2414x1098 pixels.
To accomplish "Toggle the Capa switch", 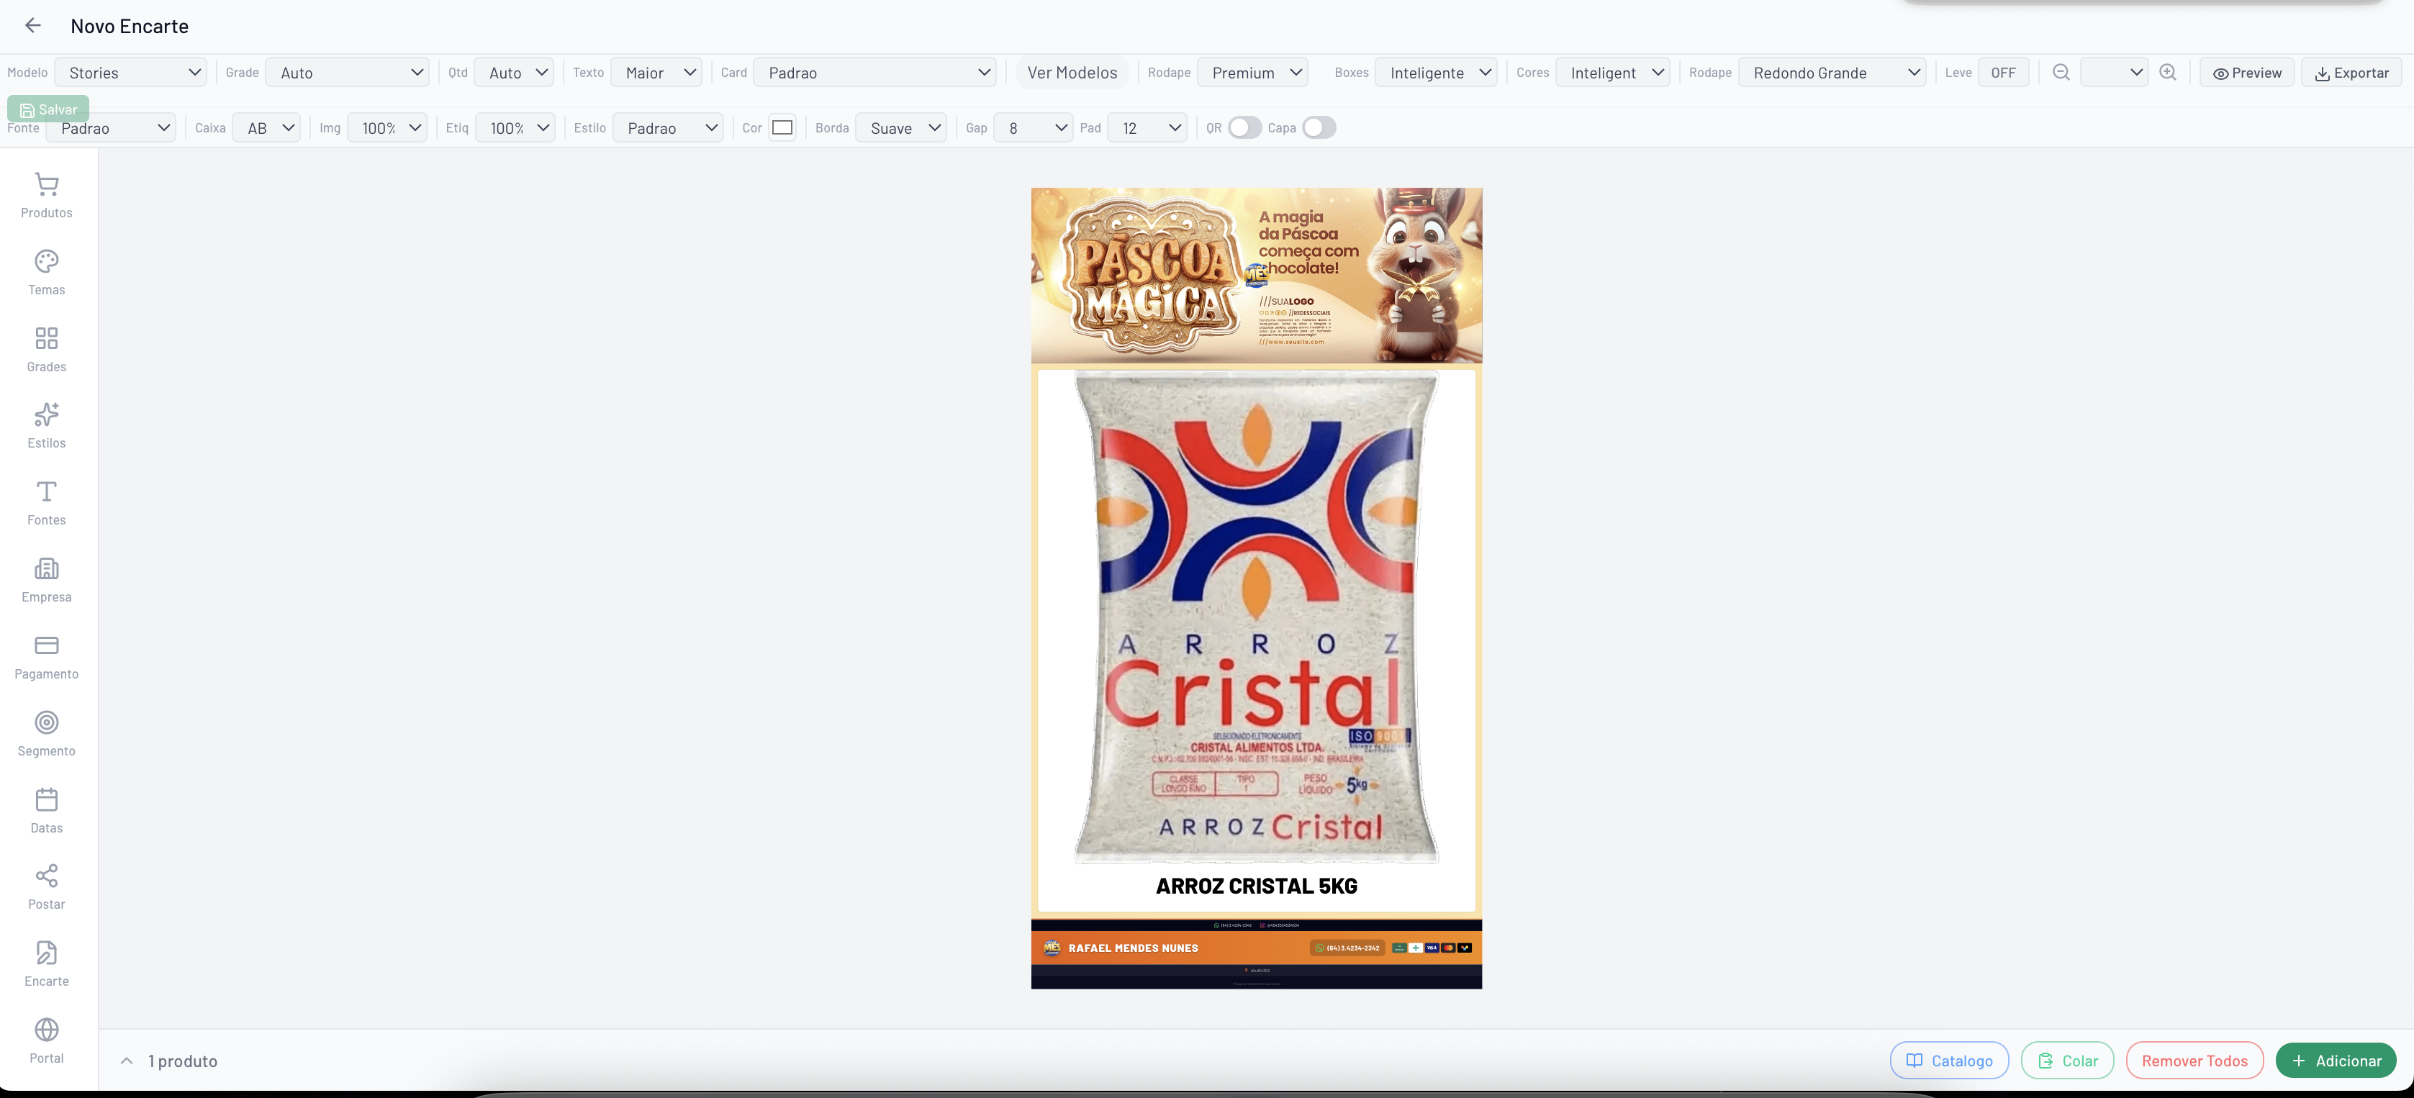I will [1319, 127].
